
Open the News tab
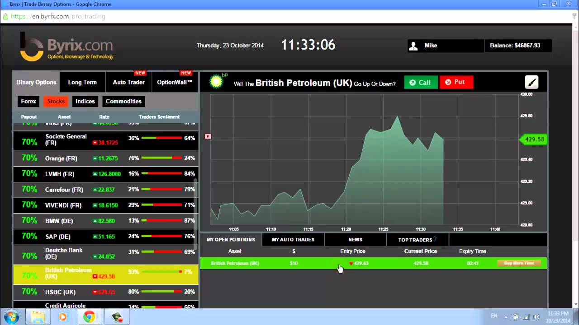pos(355,240)
